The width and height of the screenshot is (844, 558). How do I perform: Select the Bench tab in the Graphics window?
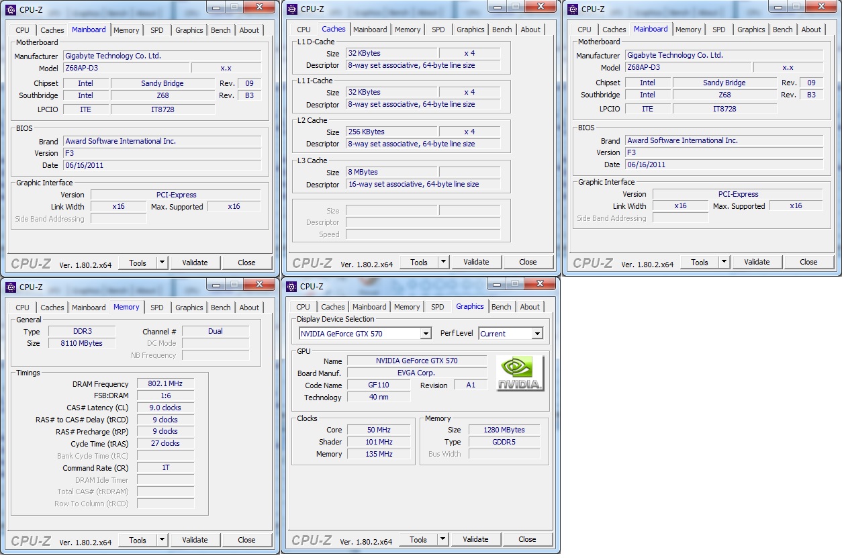point(502,307)
